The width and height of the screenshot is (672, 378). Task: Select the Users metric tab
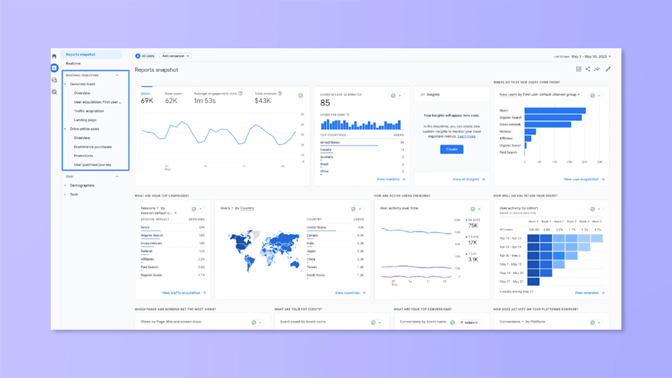point(147,98)
